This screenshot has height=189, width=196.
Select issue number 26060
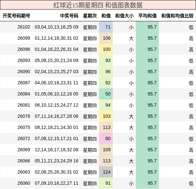[24, 183]
